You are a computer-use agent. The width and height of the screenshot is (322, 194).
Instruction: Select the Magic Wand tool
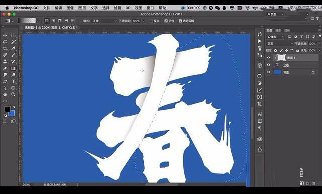(x=13, y=42)
